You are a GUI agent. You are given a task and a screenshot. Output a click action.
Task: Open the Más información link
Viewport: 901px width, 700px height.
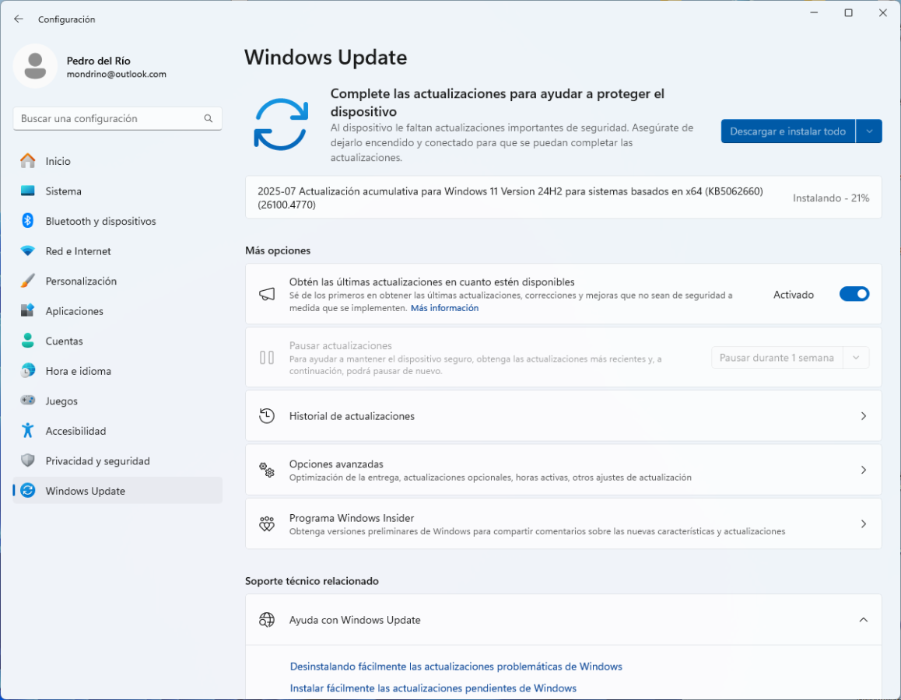click(x=444, y=308)
